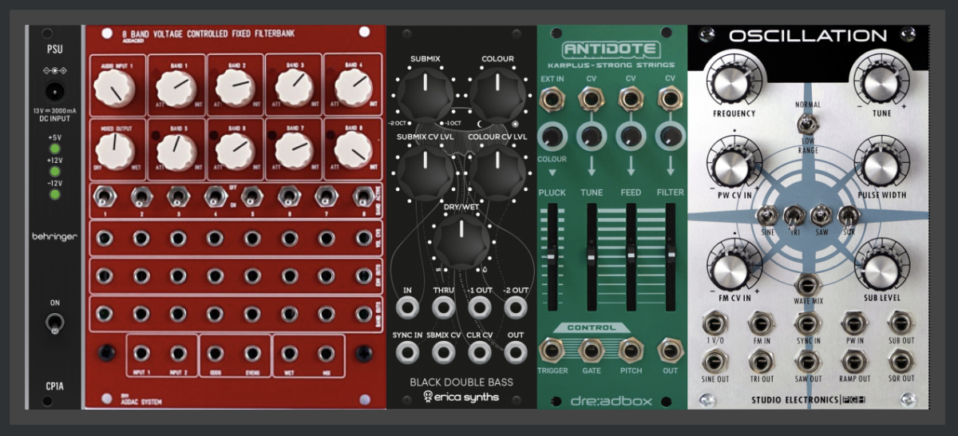This screenshot has width=958, height=436.
Task: Click the Odds output jack
Action: pos(216,353)
